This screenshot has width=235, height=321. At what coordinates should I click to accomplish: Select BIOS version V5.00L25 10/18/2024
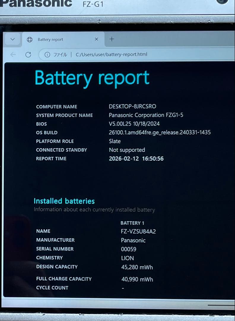[134, 124]
